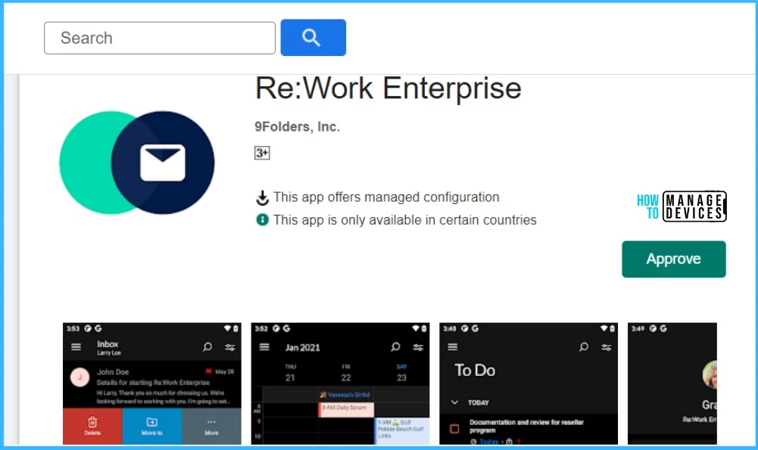Click the Re:Work Enterprise app logo
This screenshot has width=758, height=450.
pyautogui.click(x=137, y=163)
